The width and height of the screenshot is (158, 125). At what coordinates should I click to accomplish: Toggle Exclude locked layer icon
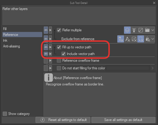[147, 39]
